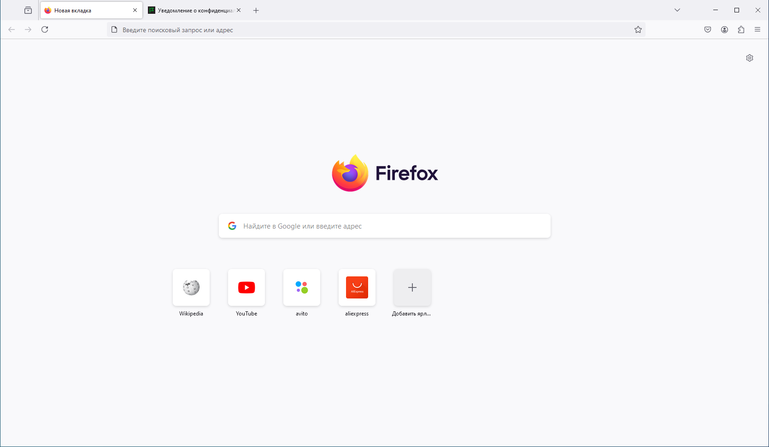Bookmark this page with the star icon
This screenshot has height=447, width=769.
(x=638, y=29)
